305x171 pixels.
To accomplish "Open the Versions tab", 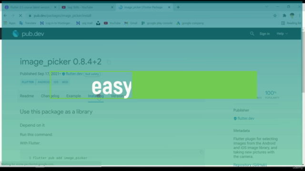I will 118,96.
